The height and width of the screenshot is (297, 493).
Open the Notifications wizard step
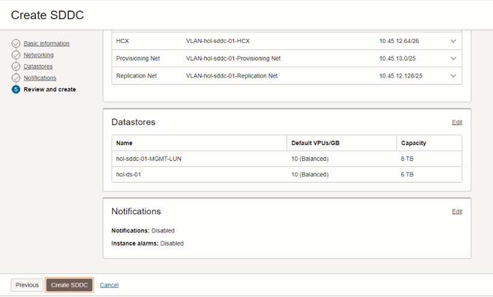coord(40,78)
